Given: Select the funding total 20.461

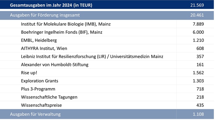Looking at the screenshot, I should pos(197,15).
